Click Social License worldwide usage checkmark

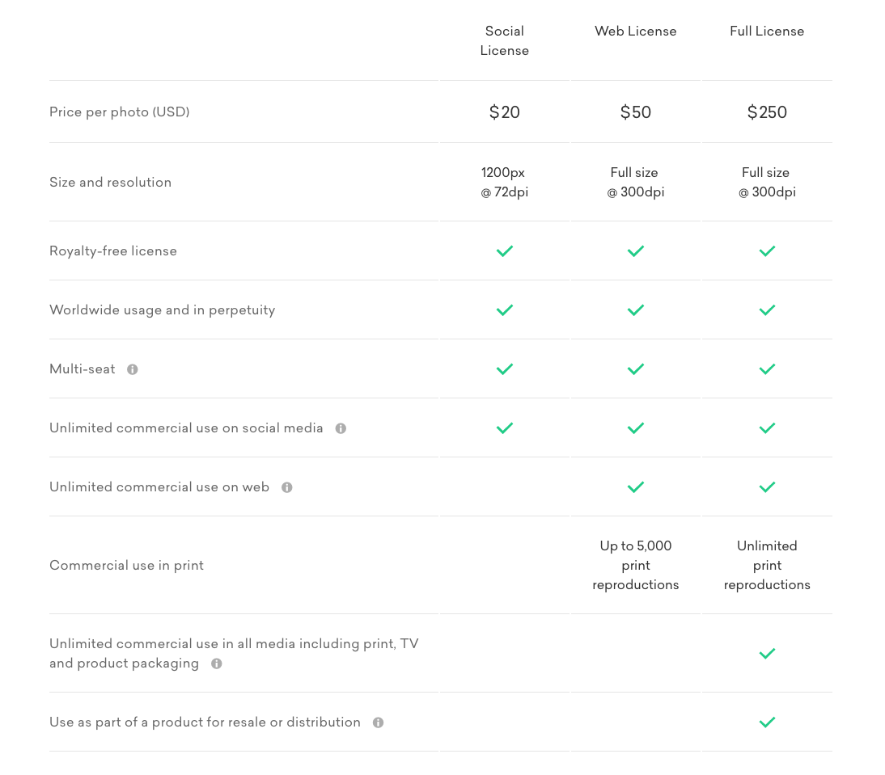[x=505, y=310]
